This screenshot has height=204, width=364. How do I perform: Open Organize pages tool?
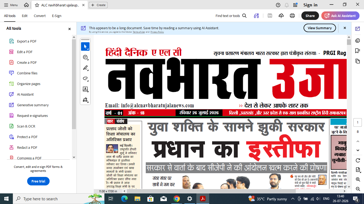click(x=29, y=84)
